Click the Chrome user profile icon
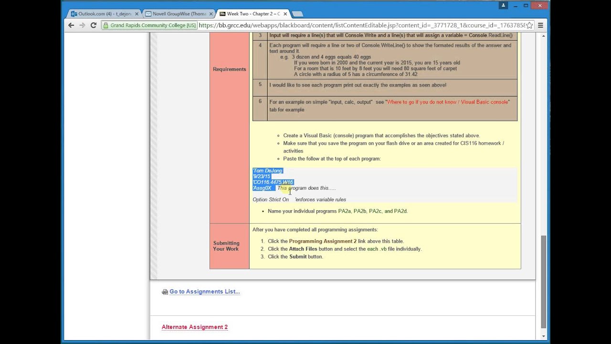 coord(503,6)
